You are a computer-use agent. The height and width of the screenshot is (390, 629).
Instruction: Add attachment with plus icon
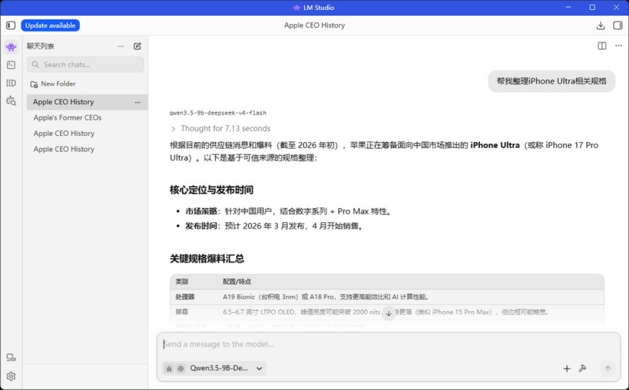coord(567,368)
